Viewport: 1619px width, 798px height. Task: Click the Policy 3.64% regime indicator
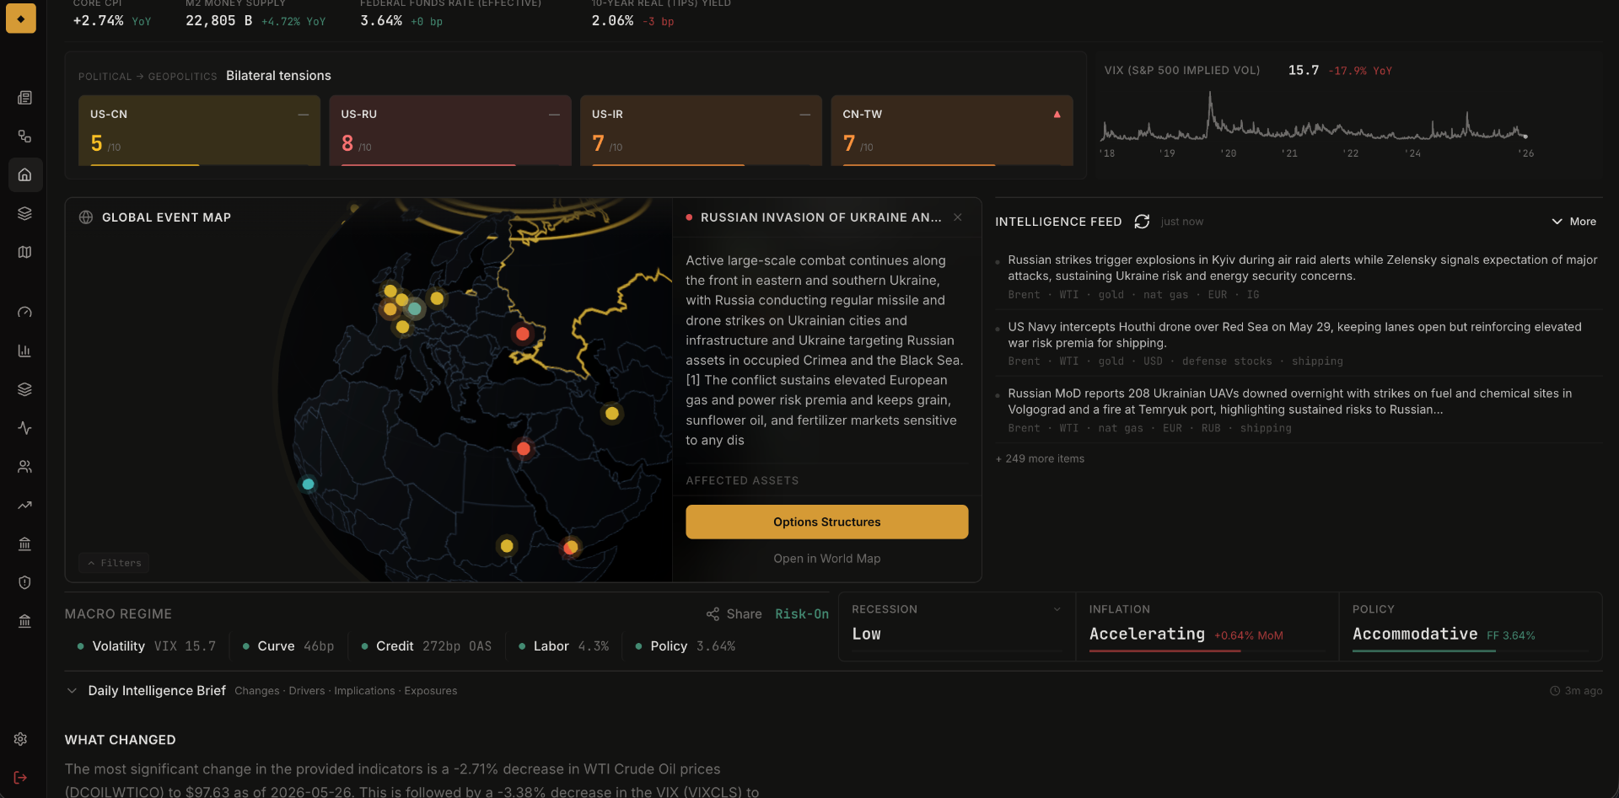pyautogui.click(x=686, y=646)
